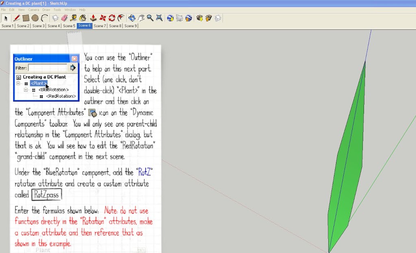
Task: Select the Paint Bucket tool
Action: pyautogui.click(x=83, y=18)
